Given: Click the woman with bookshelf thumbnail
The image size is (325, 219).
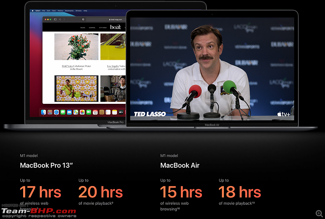Looking at the screenshot, I should [113, 88].
